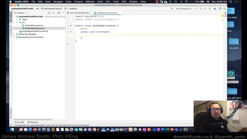The height and width of the screenshot is (139, 247).
Task: Hide the Project panel with minus icon
Action: (63, 13)
